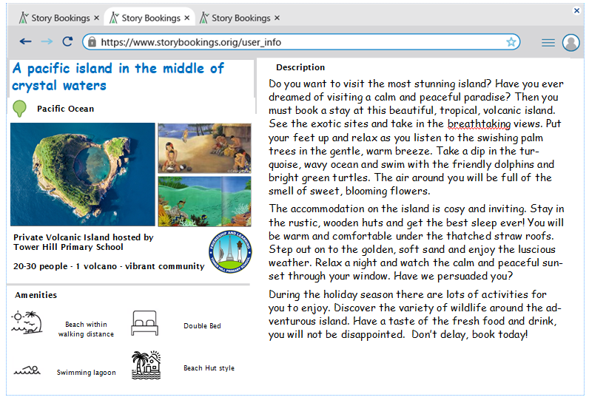This screenshot has width=589, height=403.
Task: Click the padlock icon in the address bar
Action: [x=92, y=42]
